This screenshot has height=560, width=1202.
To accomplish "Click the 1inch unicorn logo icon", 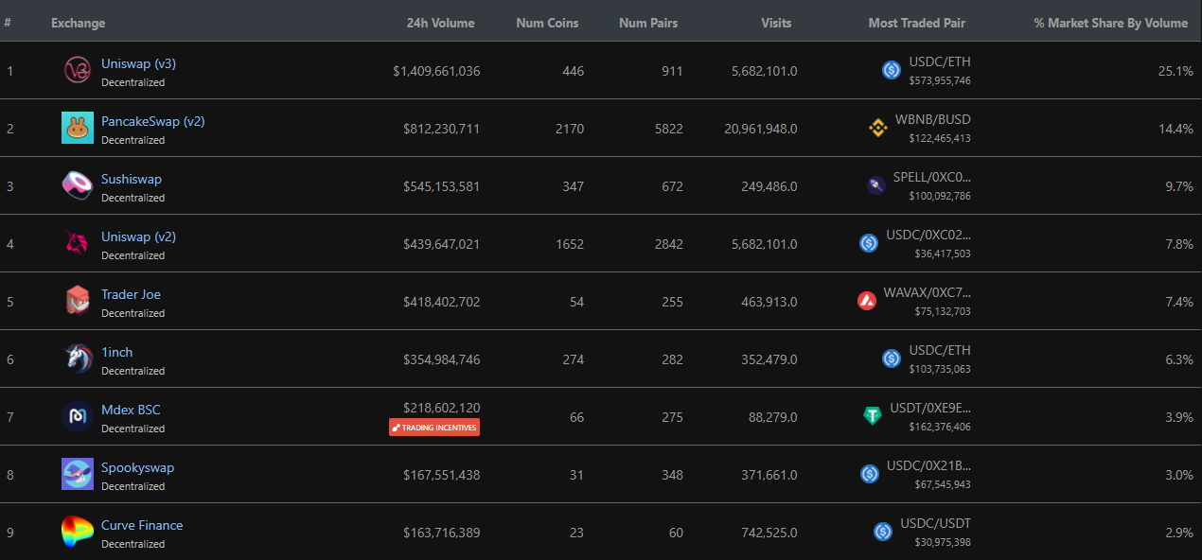I will [78, 359].
